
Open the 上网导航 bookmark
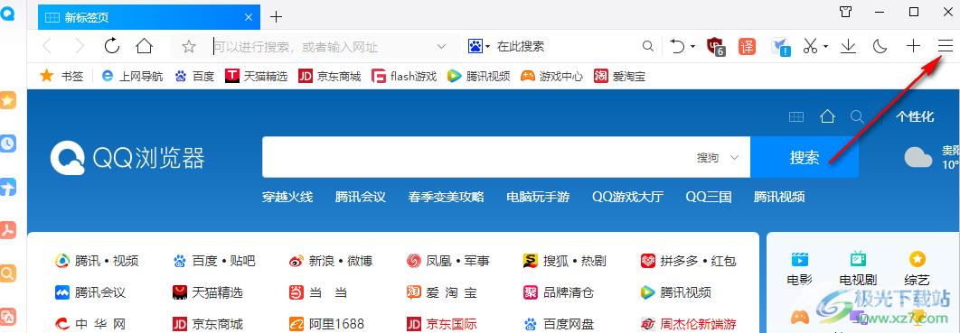point(132,77)
